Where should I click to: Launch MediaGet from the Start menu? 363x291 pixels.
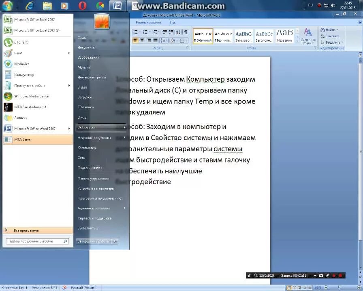point(38,64)
